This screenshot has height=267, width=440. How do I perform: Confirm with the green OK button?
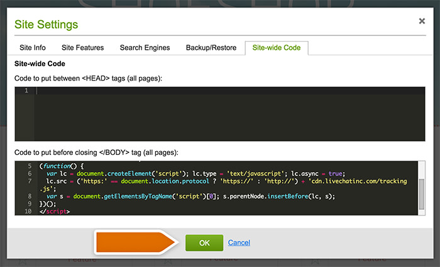[204, 243]
